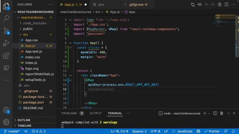This screenshot has height=134, width=239.
Task: Open Explorer panel more actions ellipsis
Action: (x=50, y=4)
